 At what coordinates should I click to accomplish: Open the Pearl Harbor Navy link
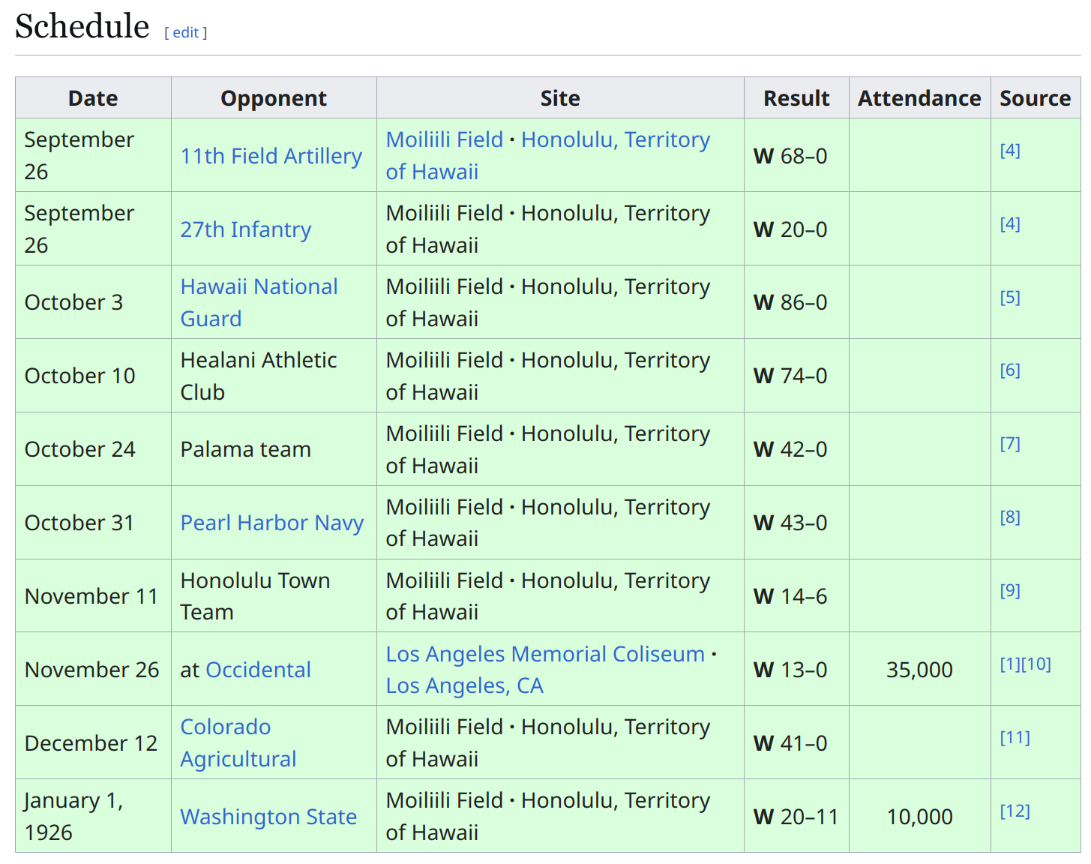click(x=271, y=523)
